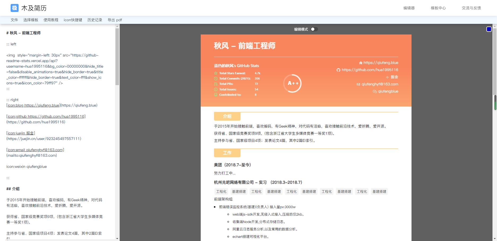Click the star icon for Total Stars Earned
The image size is (497, 241).
(216, 73)
